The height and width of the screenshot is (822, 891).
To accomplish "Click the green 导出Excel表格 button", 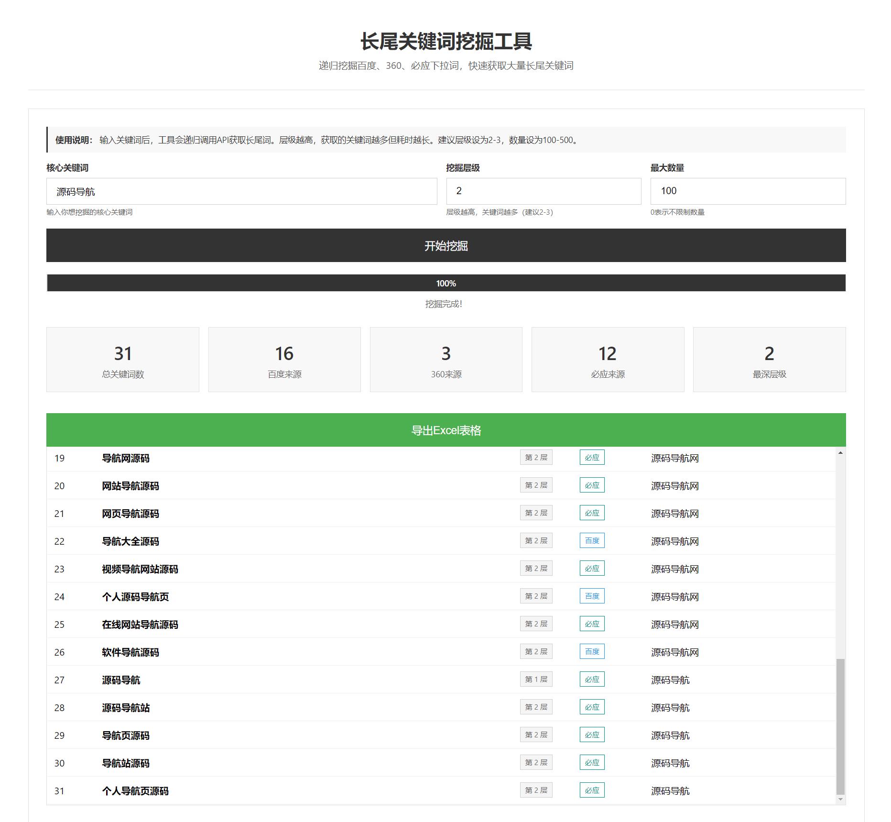I will (x=445, y=430).
